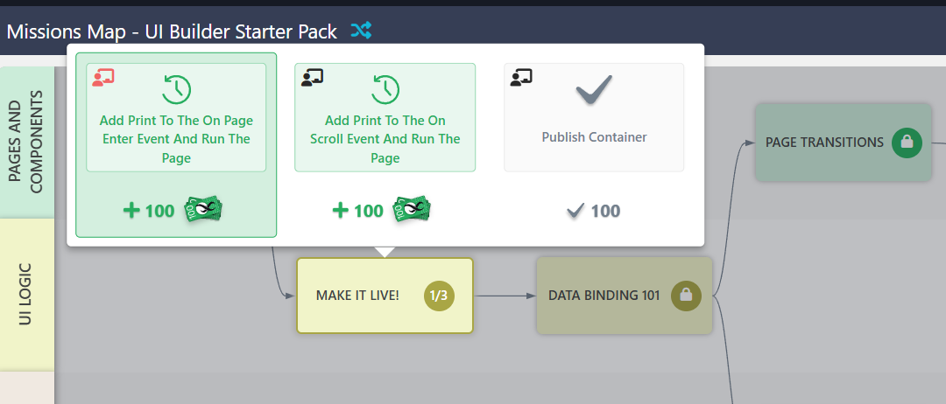The width and height of the screenshot is (946, 404).
Task: Select the Pages and Components tab
Action: pos(27,142)
